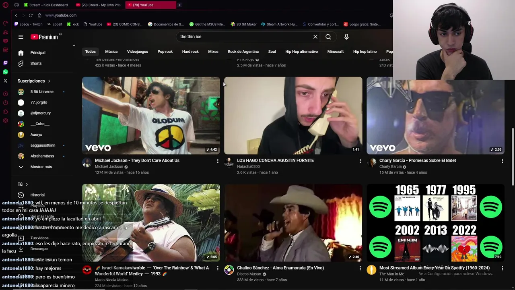Select the Hip Hop alternativo chip
This screenshot has width=515, height=290.
302,52
